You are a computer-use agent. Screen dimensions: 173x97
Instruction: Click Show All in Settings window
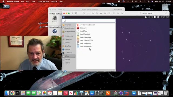61,10
